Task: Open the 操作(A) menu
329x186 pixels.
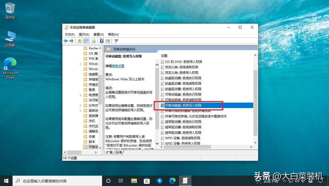Action: [84, 35]
